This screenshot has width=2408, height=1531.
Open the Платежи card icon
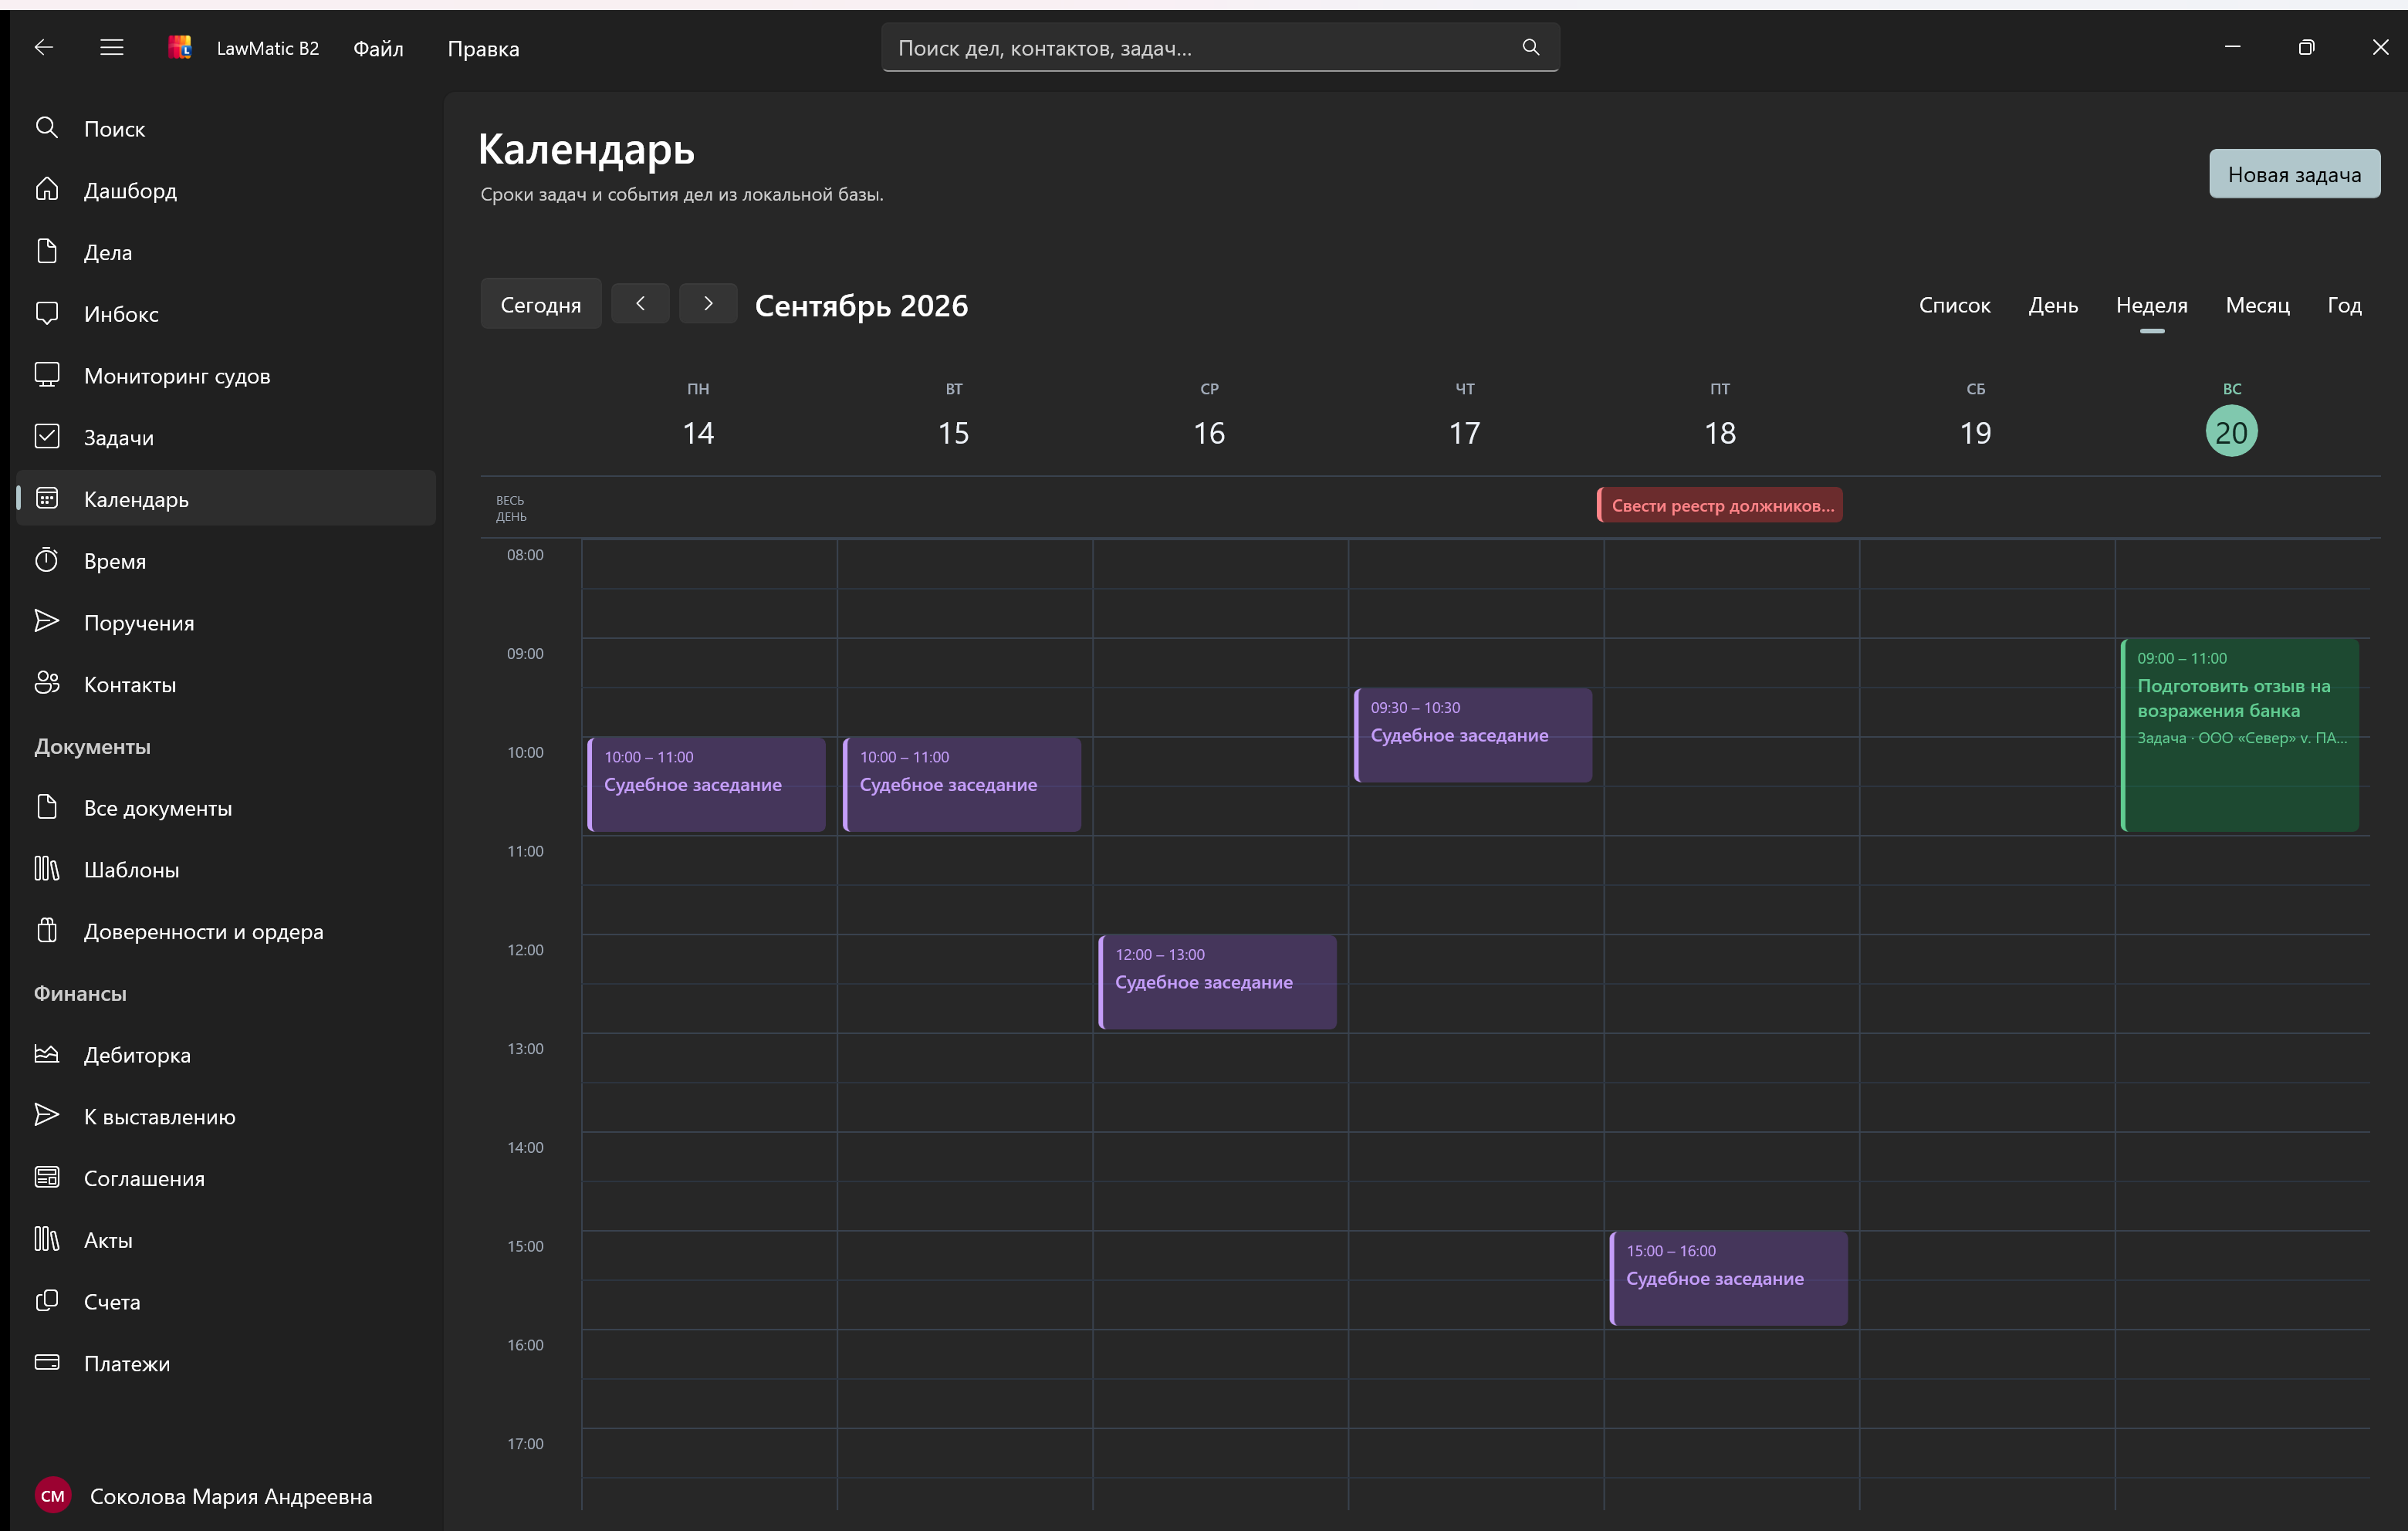tap(47, 1363)
